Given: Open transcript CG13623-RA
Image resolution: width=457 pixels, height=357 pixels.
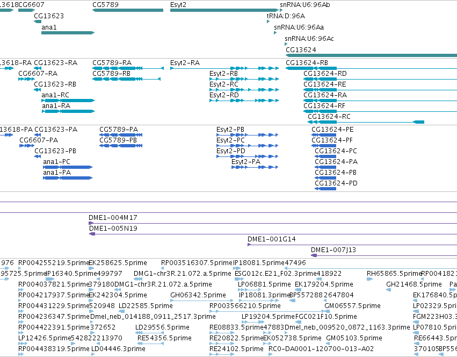Looking at the screenshot, I should 56,63.
